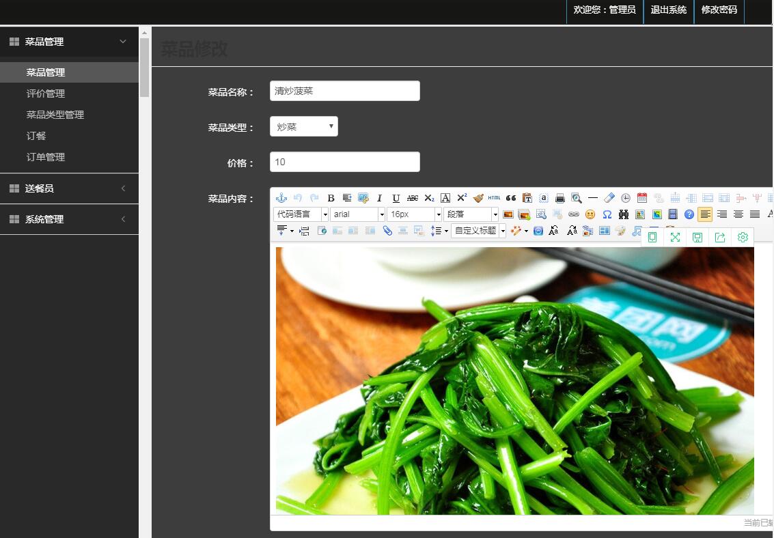
Task: Toggle strikethrough text formatting
Action: tap(413, 198)
